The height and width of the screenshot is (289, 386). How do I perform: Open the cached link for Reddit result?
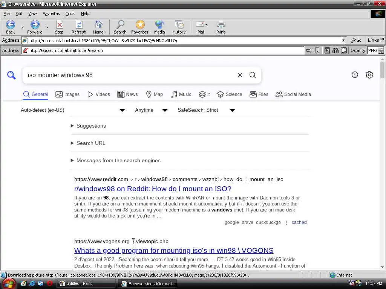click(x=299, y=222)
